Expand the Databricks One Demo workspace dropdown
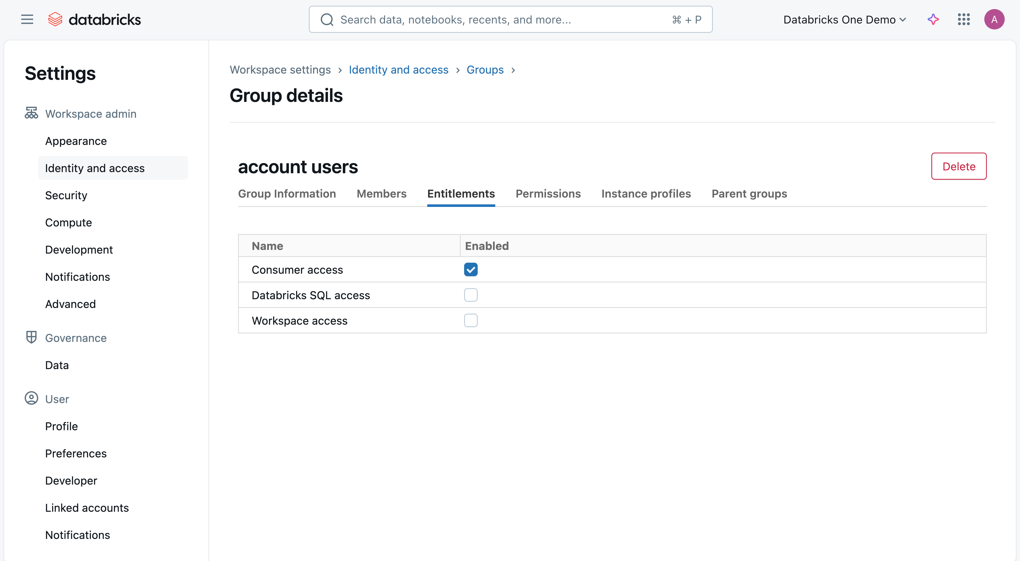Image resolution: width=1020 pixels, height=561 pixels. 844,19
